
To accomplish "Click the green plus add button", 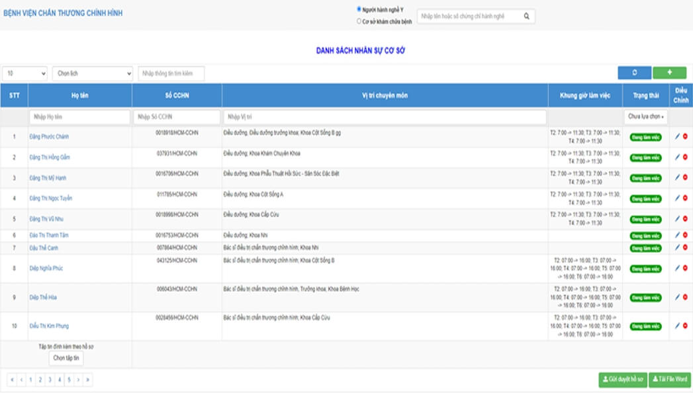I will pyautogui.click(x=669, y=73).
